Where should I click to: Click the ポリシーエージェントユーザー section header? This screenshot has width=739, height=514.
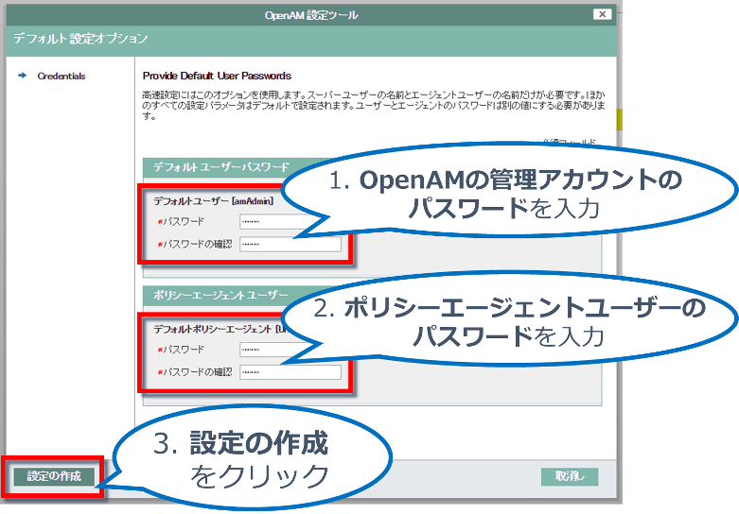(x=220, y=295)
